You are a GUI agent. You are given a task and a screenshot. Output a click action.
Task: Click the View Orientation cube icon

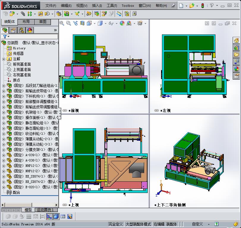point(89,23)
